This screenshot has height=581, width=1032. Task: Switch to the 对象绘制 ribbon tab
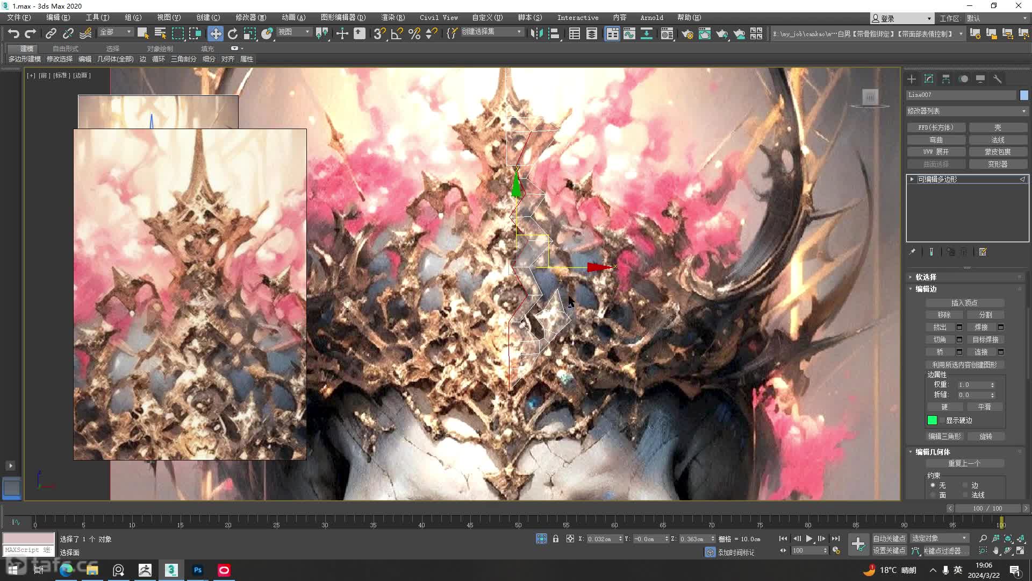(x=160, y=48)
